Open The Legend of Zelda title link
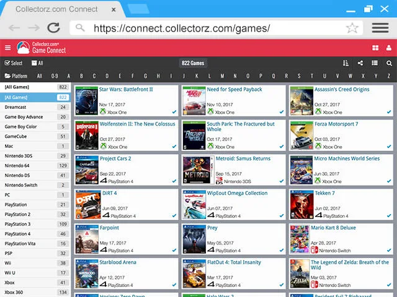Screen dimensions: 397x297 (x=350, y=265)
